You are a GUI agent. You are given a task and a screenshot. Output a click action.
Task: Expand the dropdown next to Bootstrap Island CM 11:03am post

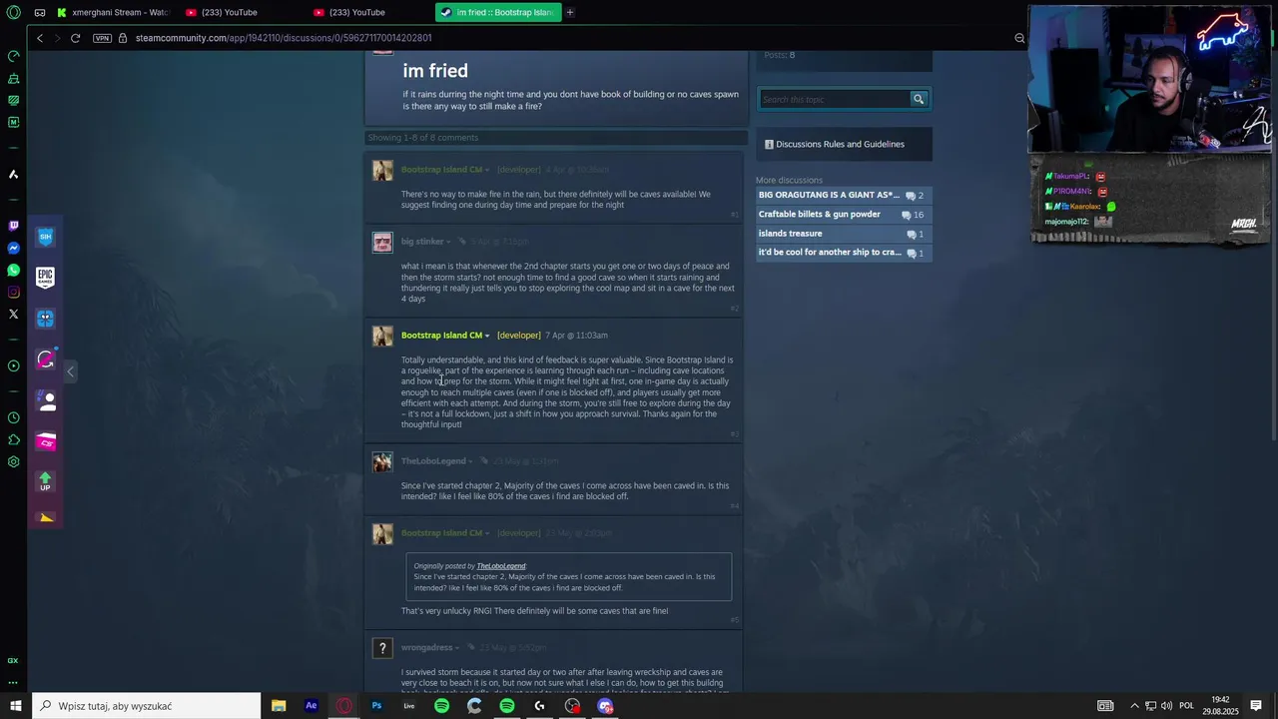tap(487, 336)
